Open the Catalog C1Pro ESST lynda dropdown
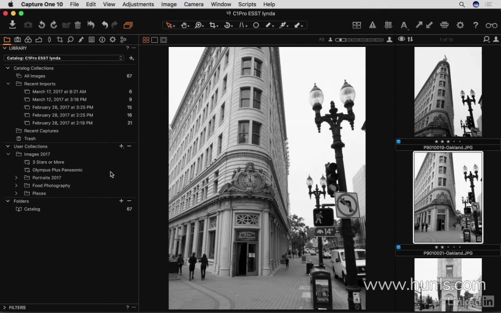501x313 pixels. pyautogui.click(x=64, y=58)
